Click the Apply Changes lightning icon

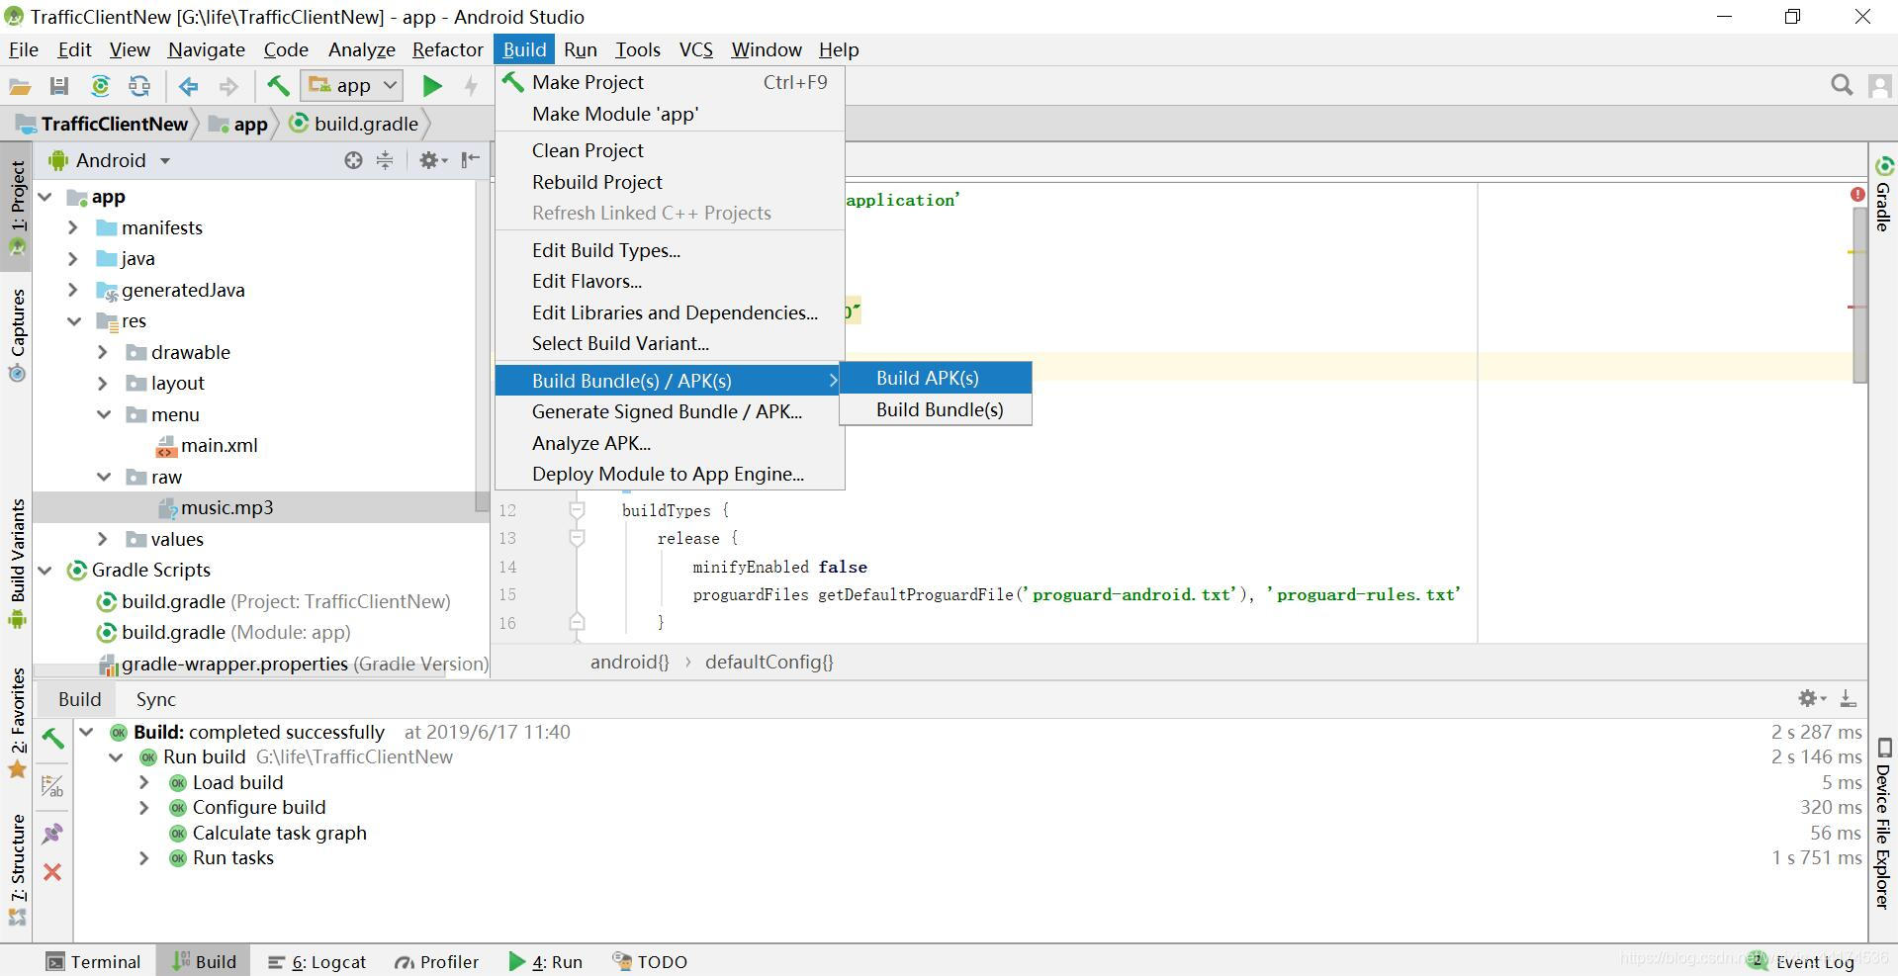click(x=472, y=86)
